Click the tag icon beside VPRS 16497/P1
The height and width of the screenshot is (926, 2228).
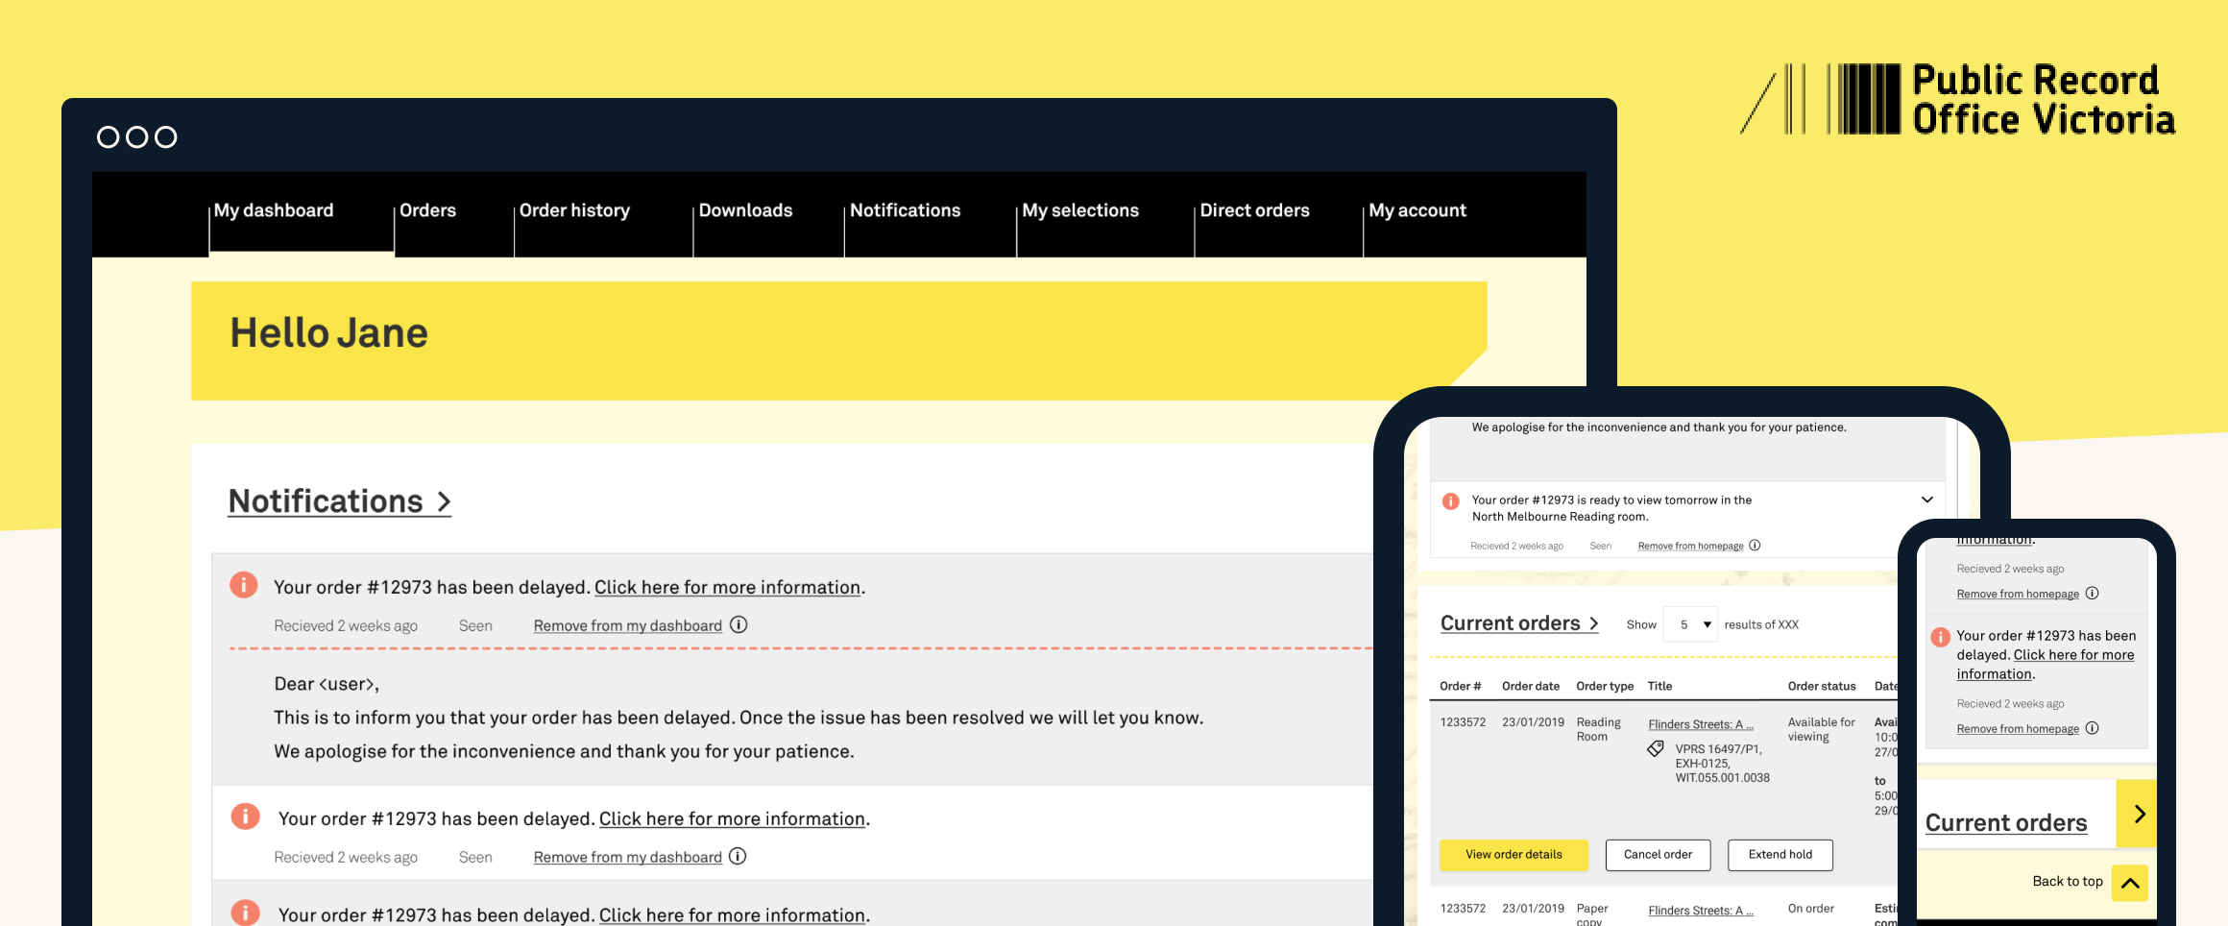click(x=1656, y=749)
